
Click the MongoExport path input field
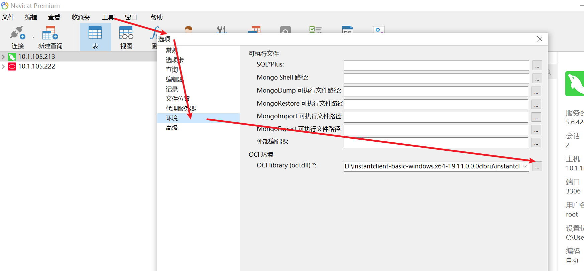pyautogui.click(x=436, y=130)
